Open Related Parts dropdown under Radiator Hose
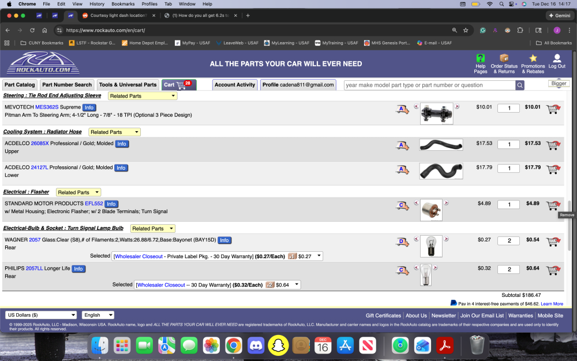577x361 pixels. point(114,132)
